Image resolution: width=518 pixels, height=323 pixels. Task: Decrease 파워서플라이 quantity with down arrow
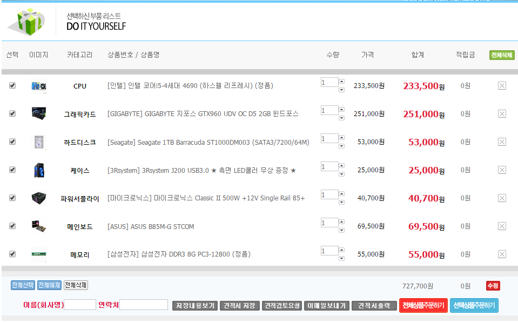(341, 202)
